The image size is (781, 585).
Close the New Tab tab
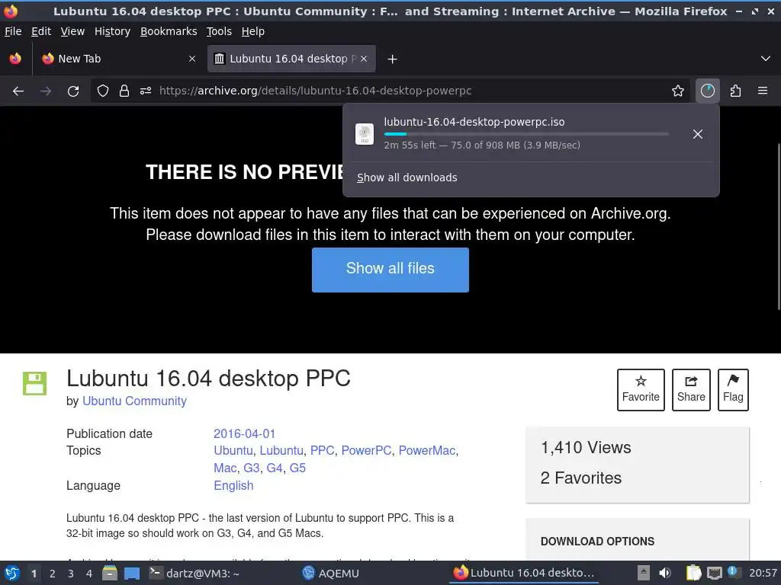coord(192,59)
